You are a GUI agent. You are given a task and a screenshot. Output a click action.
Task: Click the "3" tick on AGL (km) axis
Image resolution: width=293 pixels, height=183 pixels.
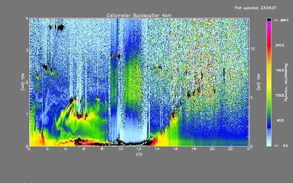click(27, 50)
